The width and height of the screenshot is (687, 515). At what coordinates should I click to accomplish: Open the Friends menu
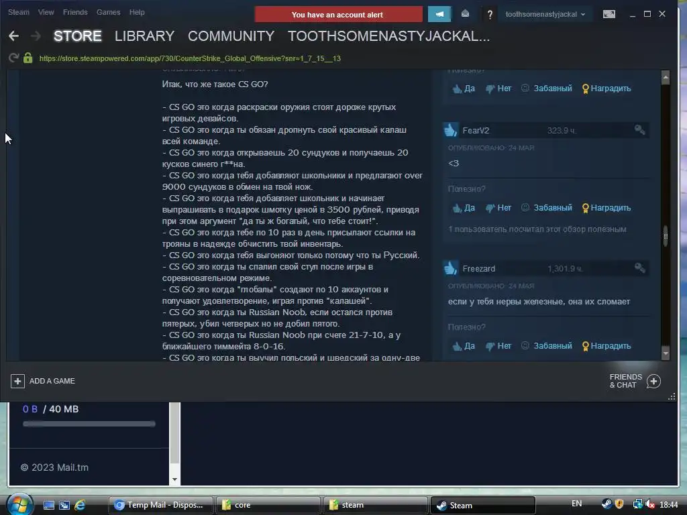click(x=75, y=12)
